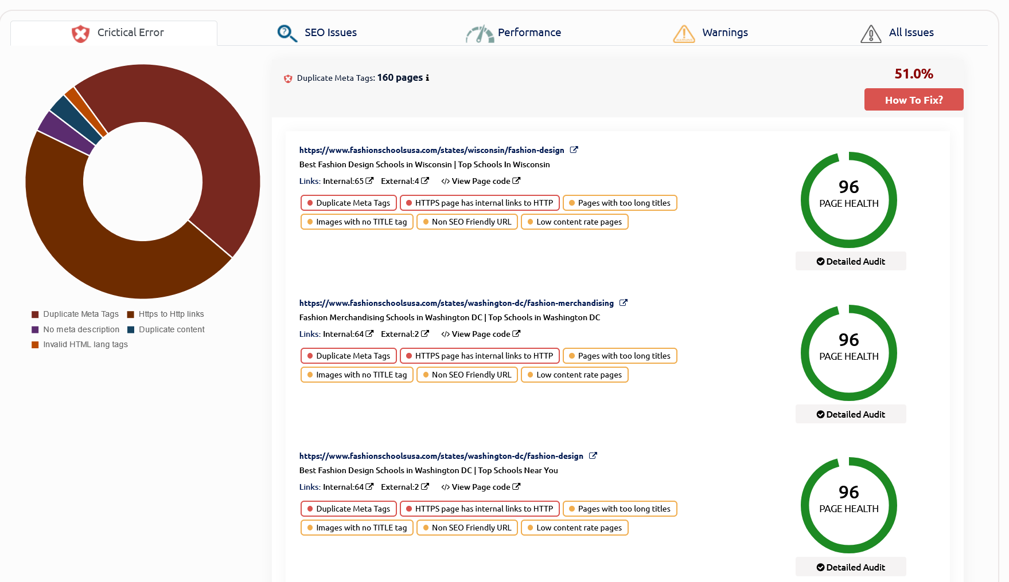Open the wisconsin/fashion-design URL link

431,150
